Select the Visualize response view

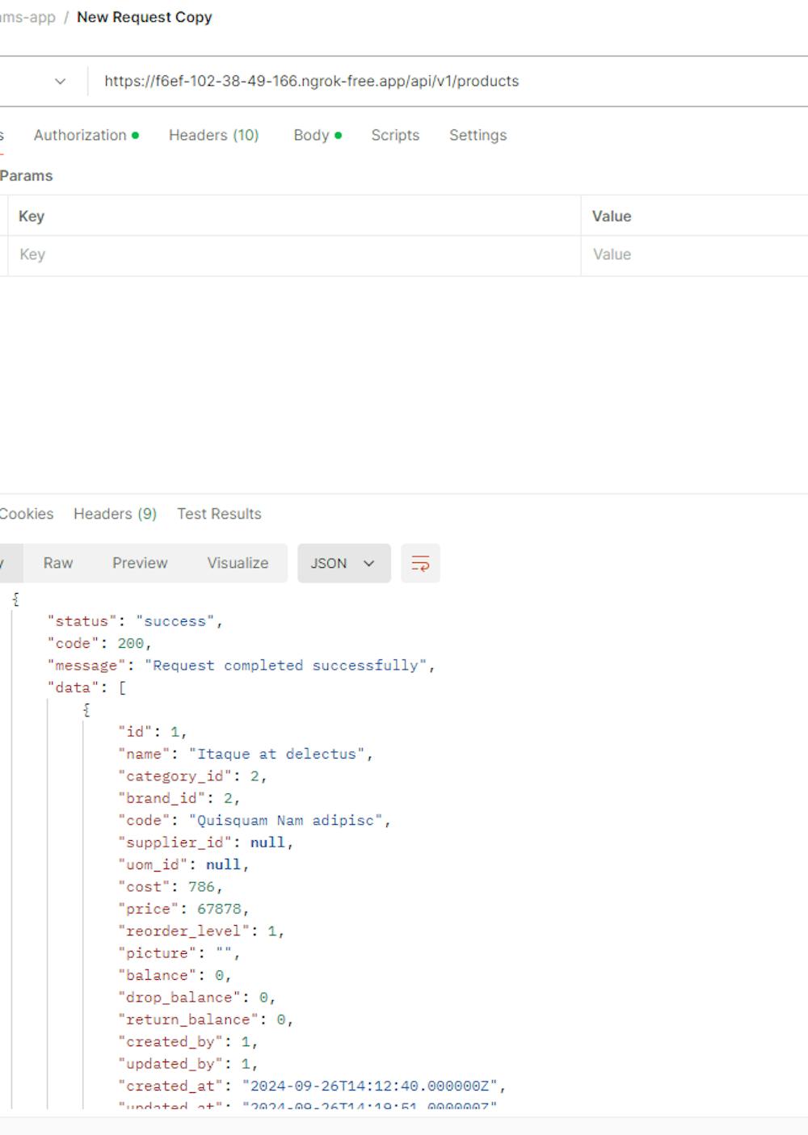238,563
